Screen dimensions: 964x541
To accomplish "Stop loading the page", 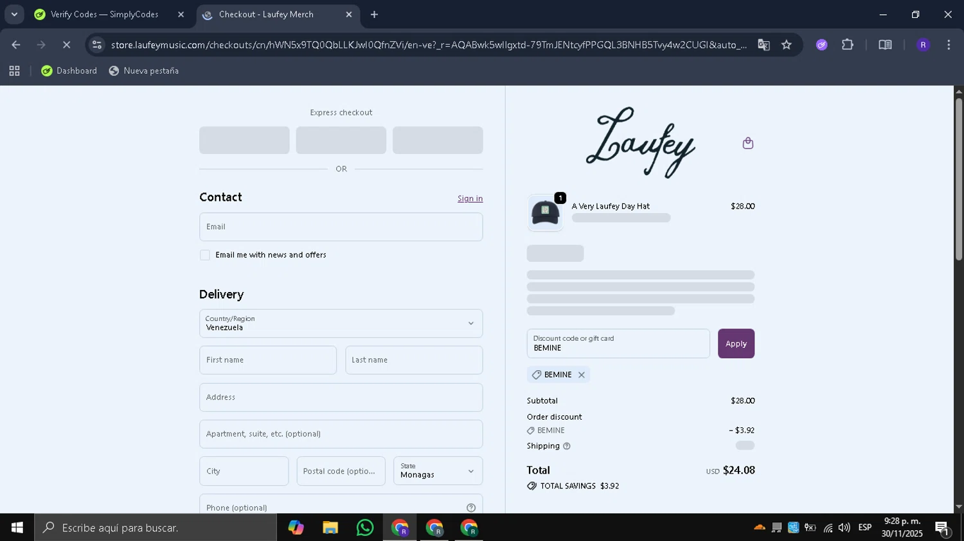I will [66, 45].
